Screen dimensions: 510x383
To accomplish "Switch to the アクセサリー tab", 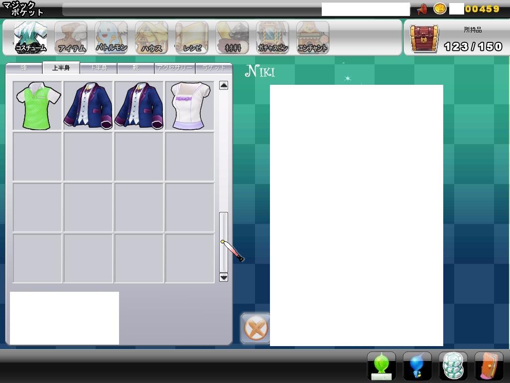I will (x=174, y=68).
